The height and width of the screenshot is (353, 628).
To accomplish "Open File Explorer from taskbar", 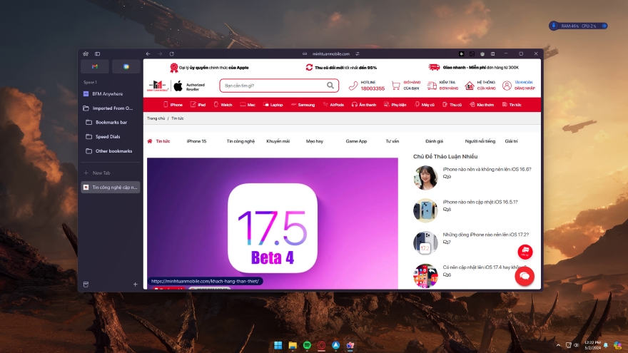I will tap(293, 345).
